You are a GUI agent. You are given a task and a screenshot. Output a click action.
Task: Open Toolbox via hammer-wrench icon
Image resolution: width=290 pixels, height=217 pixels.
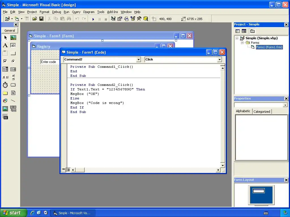pos(139,19)
